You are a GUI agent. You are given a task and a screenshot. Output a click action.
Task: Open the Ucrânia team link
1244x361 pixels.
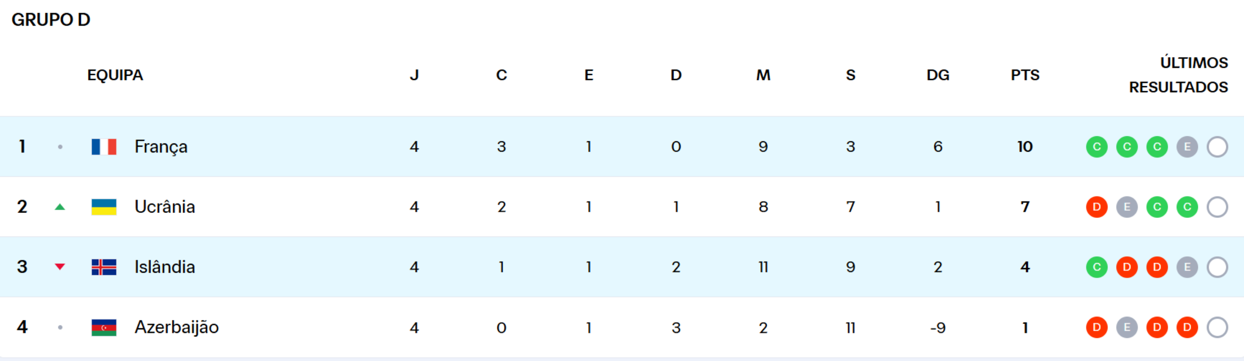(165, 207)
